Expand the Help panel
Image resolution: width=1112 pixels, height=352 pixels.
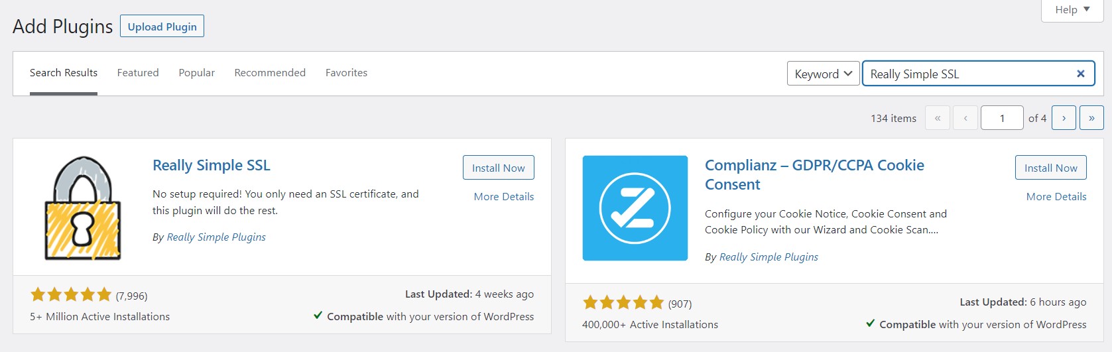tap(1072, 10)
